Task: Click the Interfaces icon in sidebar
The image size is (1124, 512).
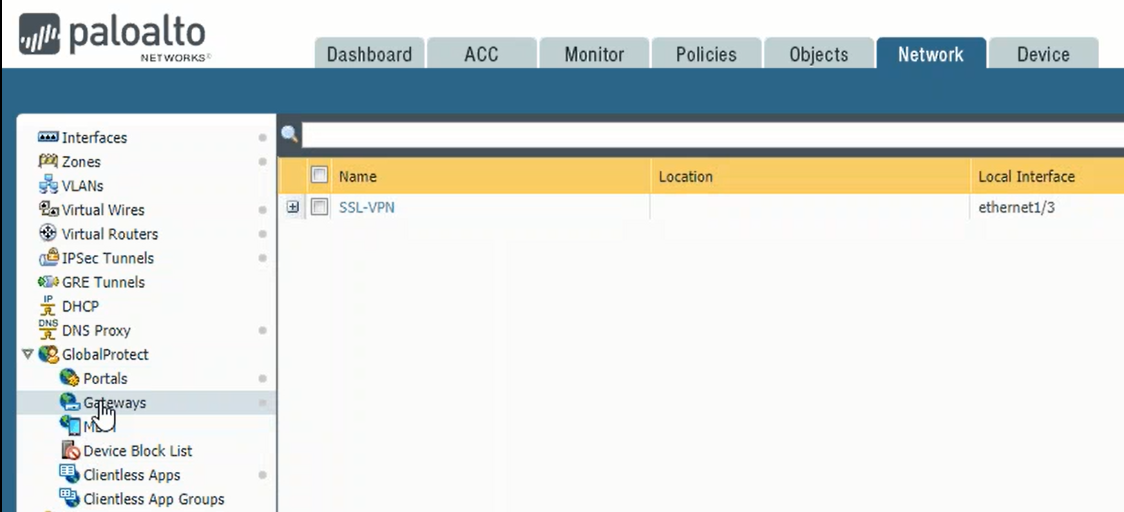Action: click(x=48, y=137)
